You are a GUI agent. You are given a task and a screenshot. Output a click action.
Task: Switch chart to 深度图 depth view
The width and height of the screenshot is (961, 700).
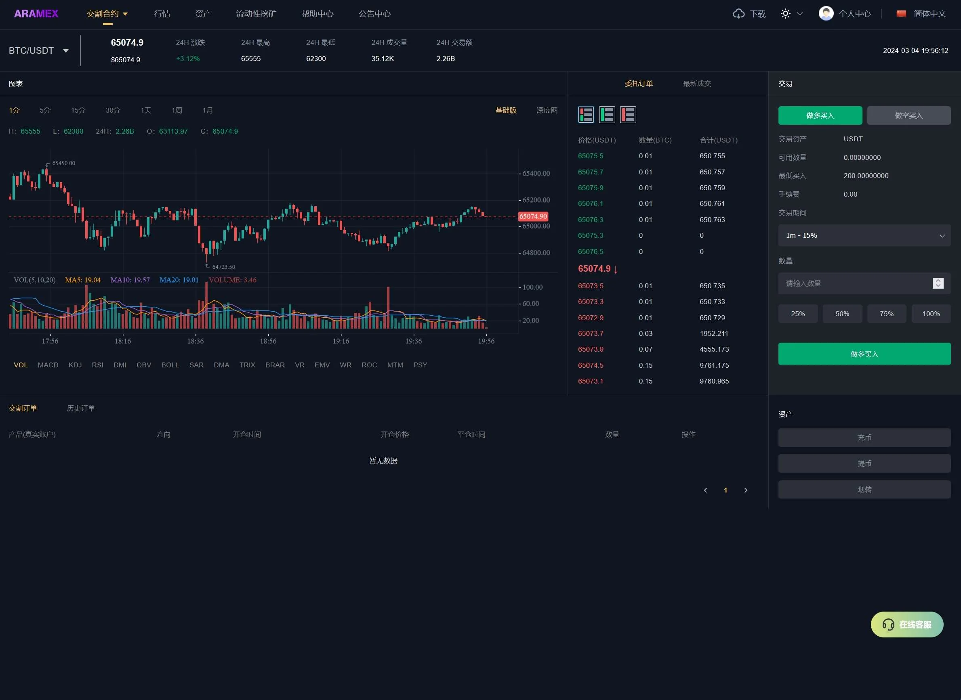[x=547, y=110]
